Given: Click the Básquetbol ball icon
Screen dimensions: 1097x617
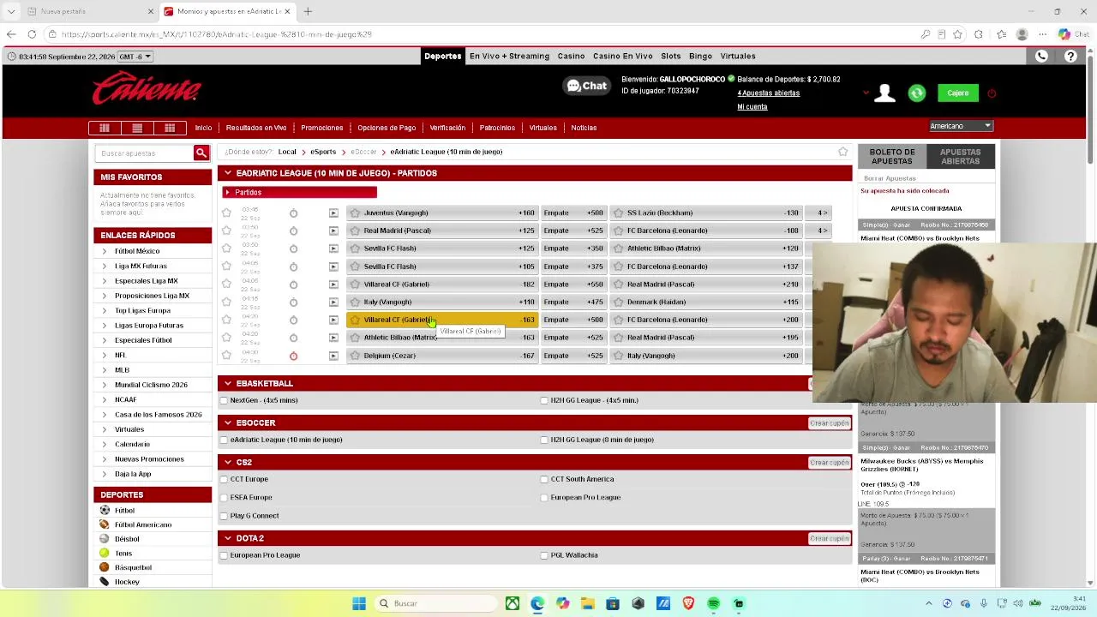Looking at the screenshot, I should [105, 567].
